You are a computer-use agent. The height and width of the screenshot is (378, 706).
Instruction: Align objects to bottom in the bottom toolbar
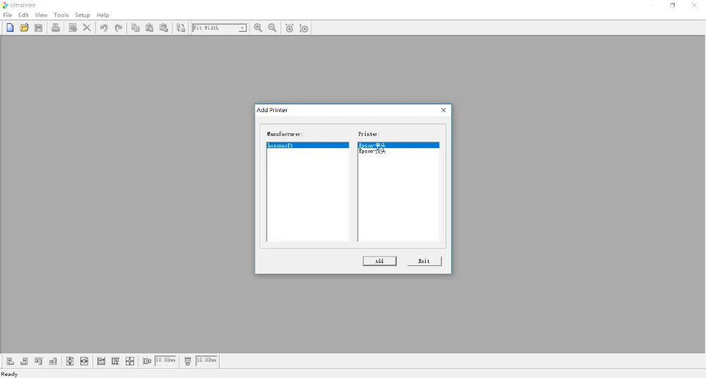pos(53,361)
